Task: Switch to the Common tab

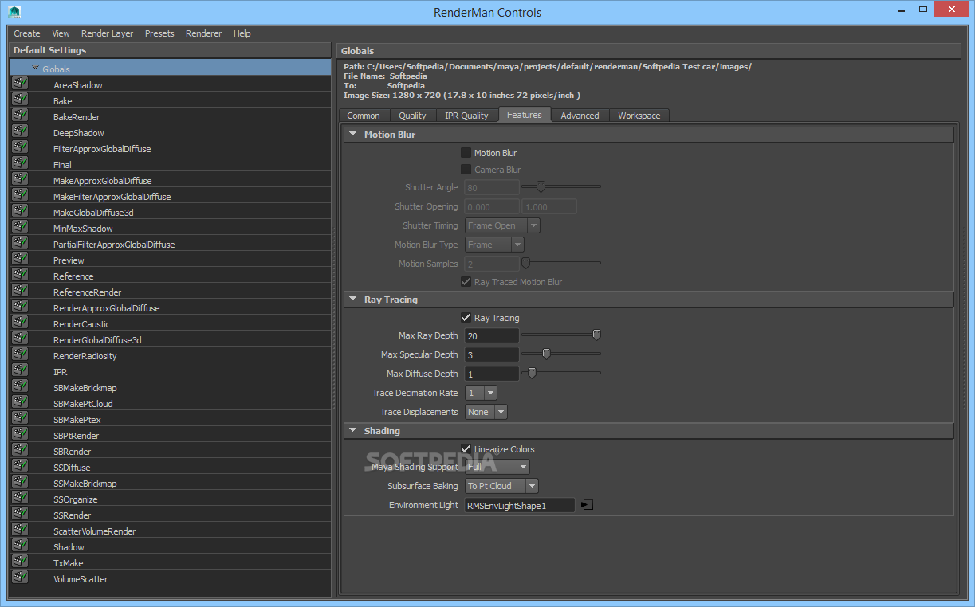Action: [x=364, y=116]
